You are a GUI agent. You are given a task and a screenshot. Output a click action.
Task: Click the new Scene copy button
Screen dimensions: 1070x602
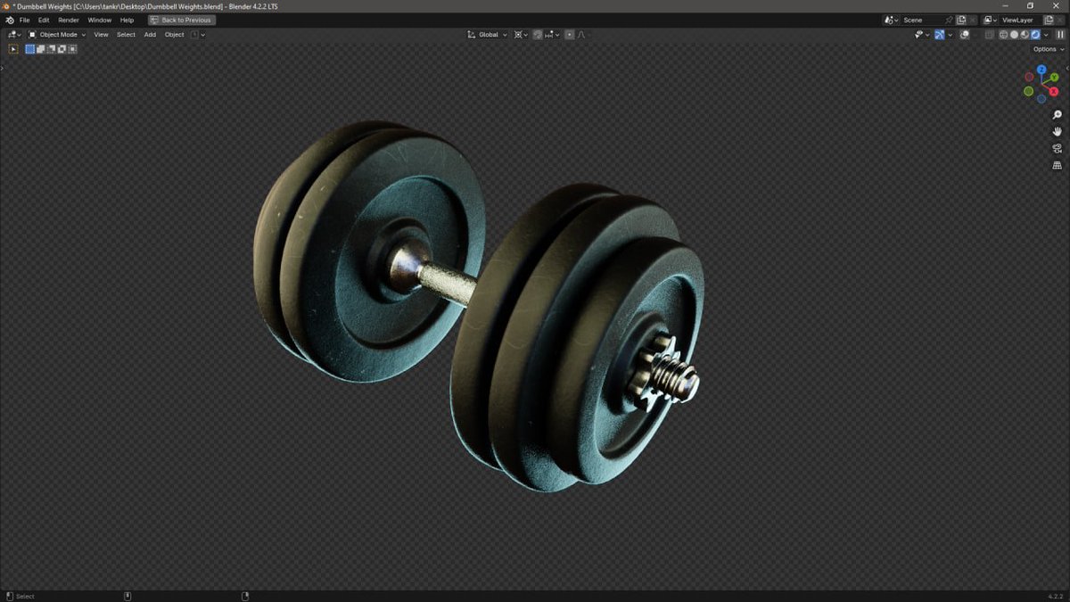(961, 20)
